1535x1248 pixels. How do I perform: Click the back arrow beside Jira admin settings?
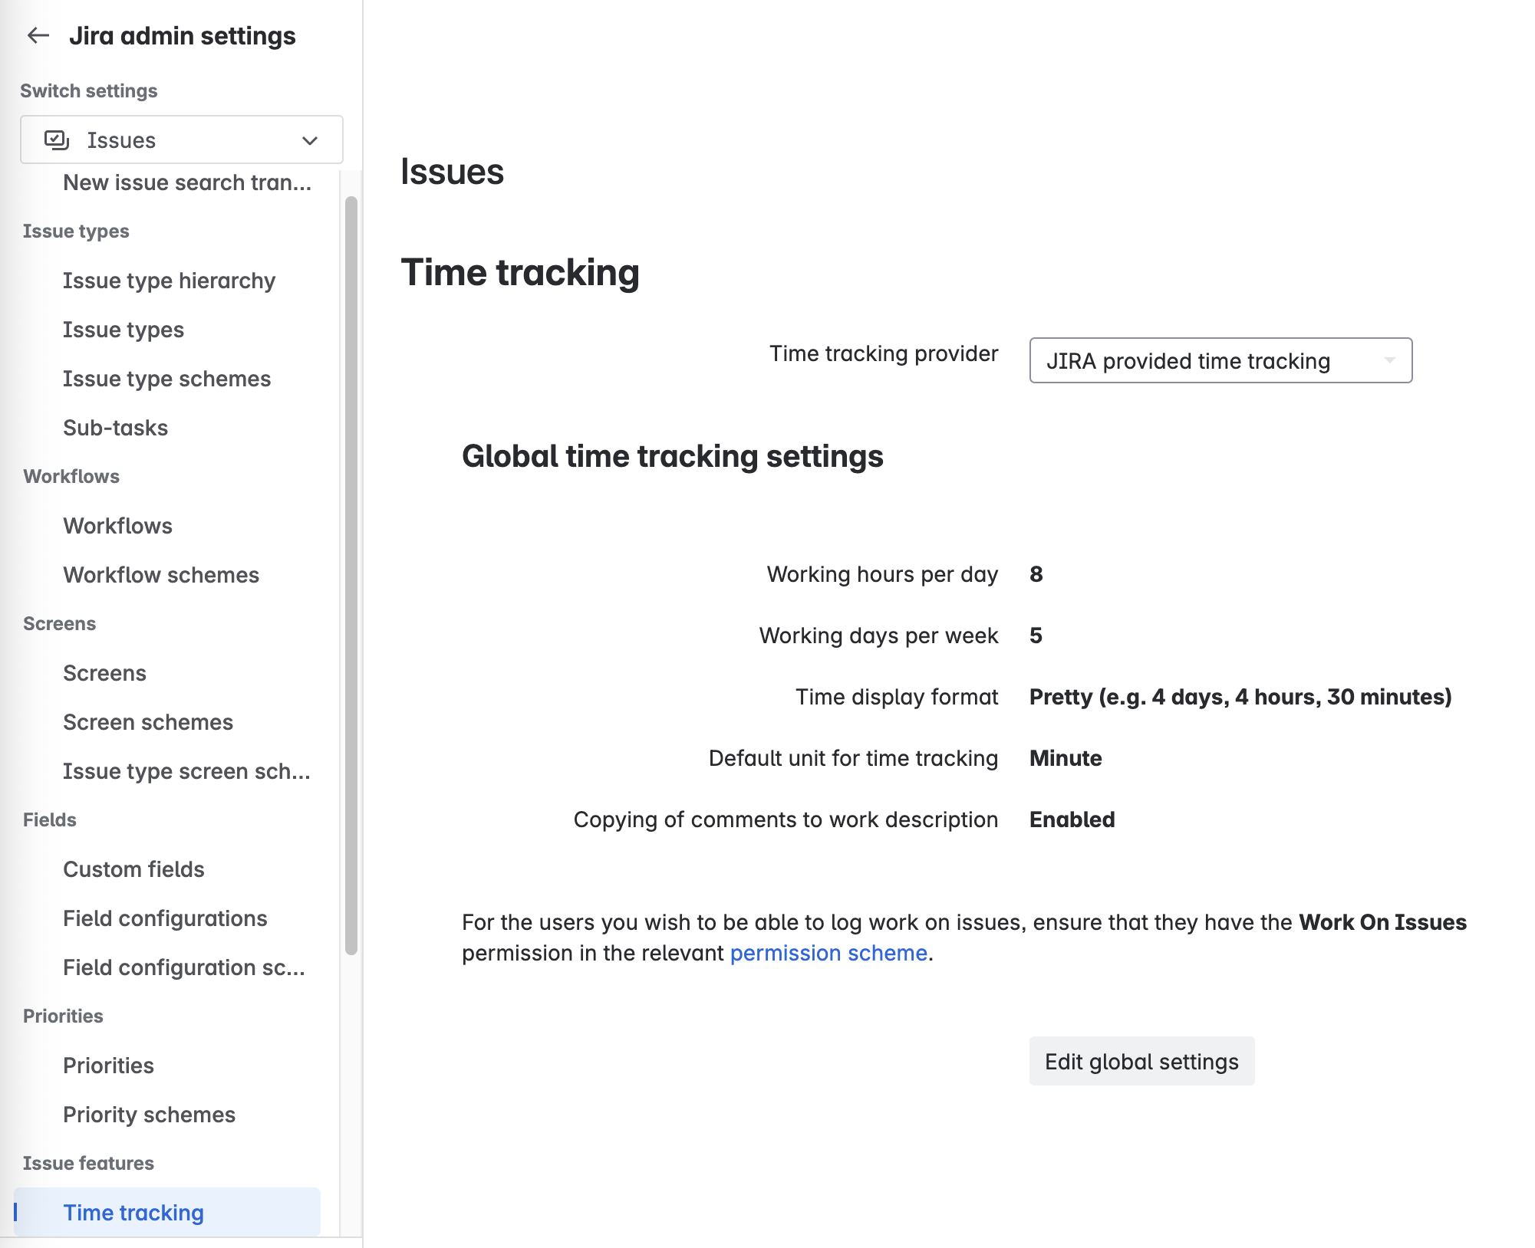click(x=36, y=35)
